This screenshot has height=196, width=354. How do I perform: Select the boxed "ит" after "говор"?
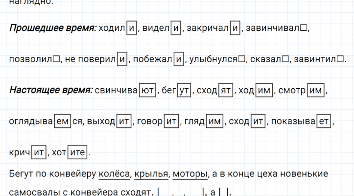(x=171, y=122)
